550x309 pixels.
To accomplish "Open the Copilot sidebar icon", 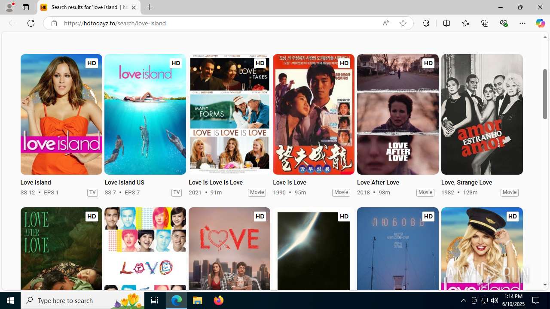I will pyautogui.click(x=540, y=23).
